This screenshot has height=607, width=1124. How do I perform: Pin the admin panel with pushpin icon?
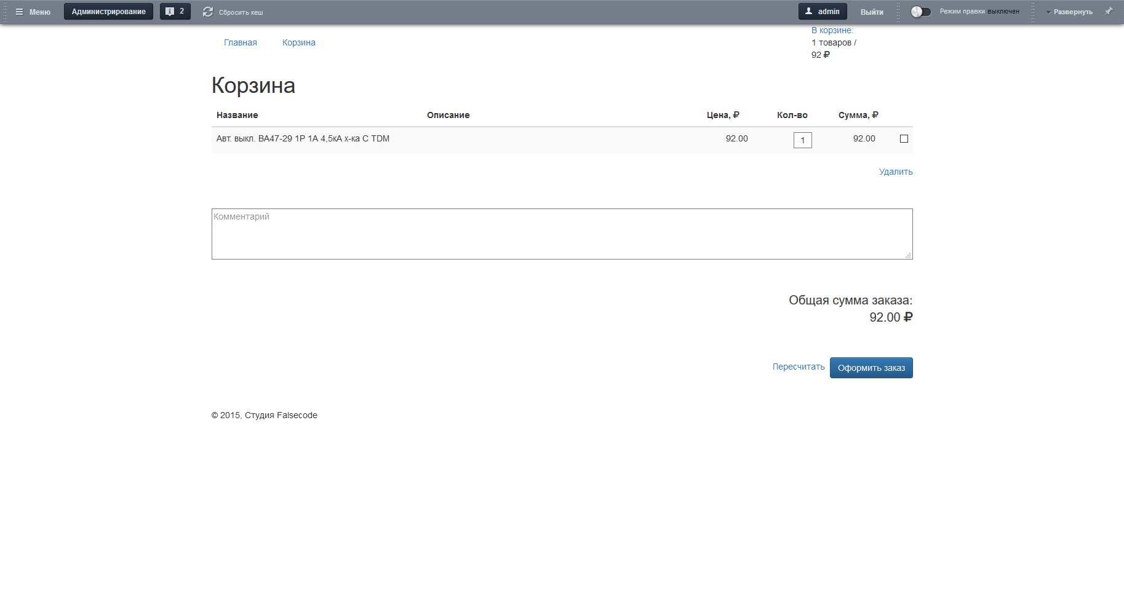(x=1109, y=11)
